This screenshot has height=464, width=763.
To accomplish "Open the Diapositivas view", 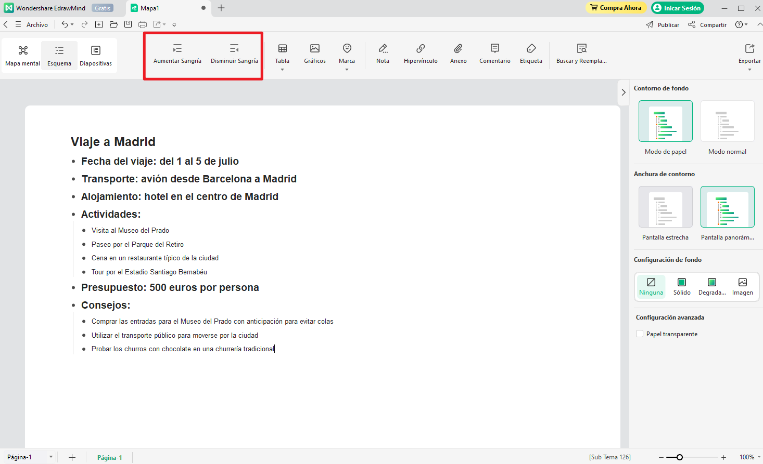I will [96, 56].
